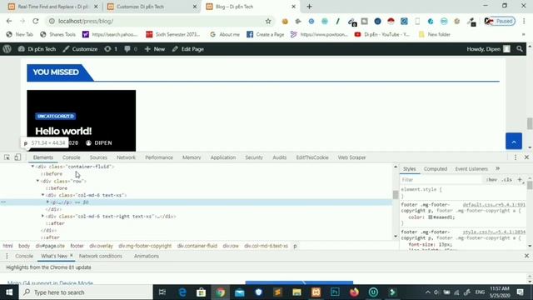Open the Event Listeners tab
Viewport: 533px width, 300px height.
tap(471, 168)
